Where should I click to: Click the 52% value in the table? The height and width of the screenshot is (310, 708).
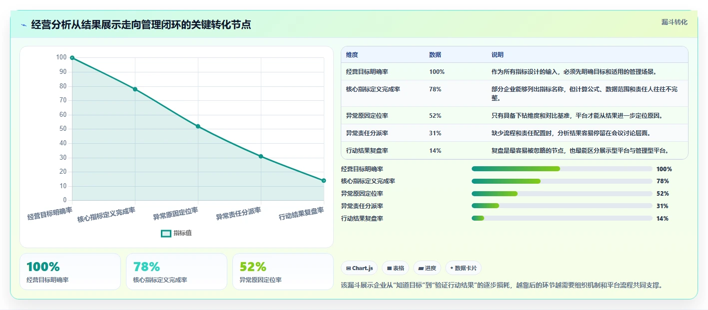435,116
